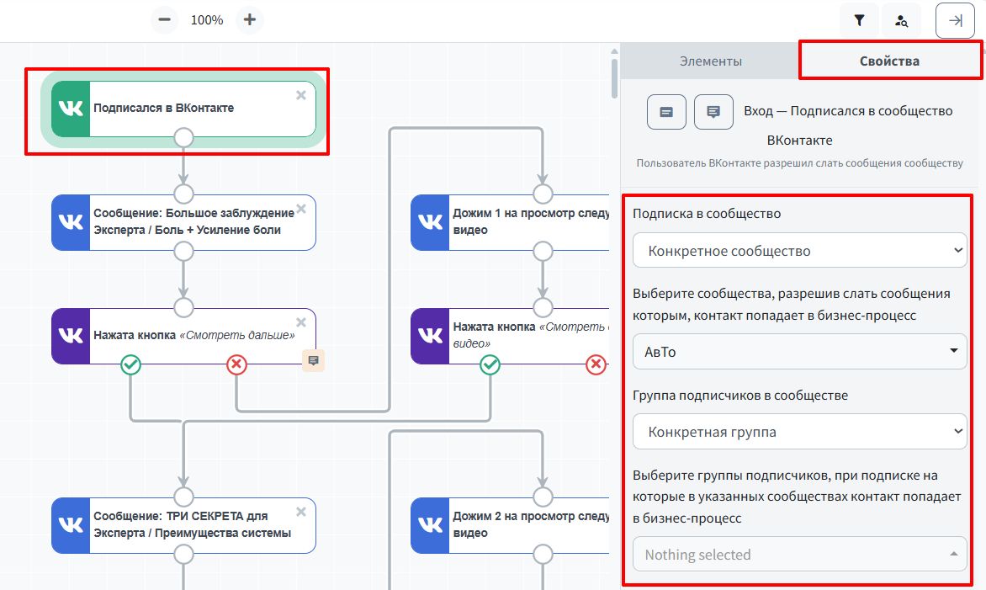986x590 pixels.
Task: Click the Группа подписчиков в сообществе label
Action: tap(740, 395)
